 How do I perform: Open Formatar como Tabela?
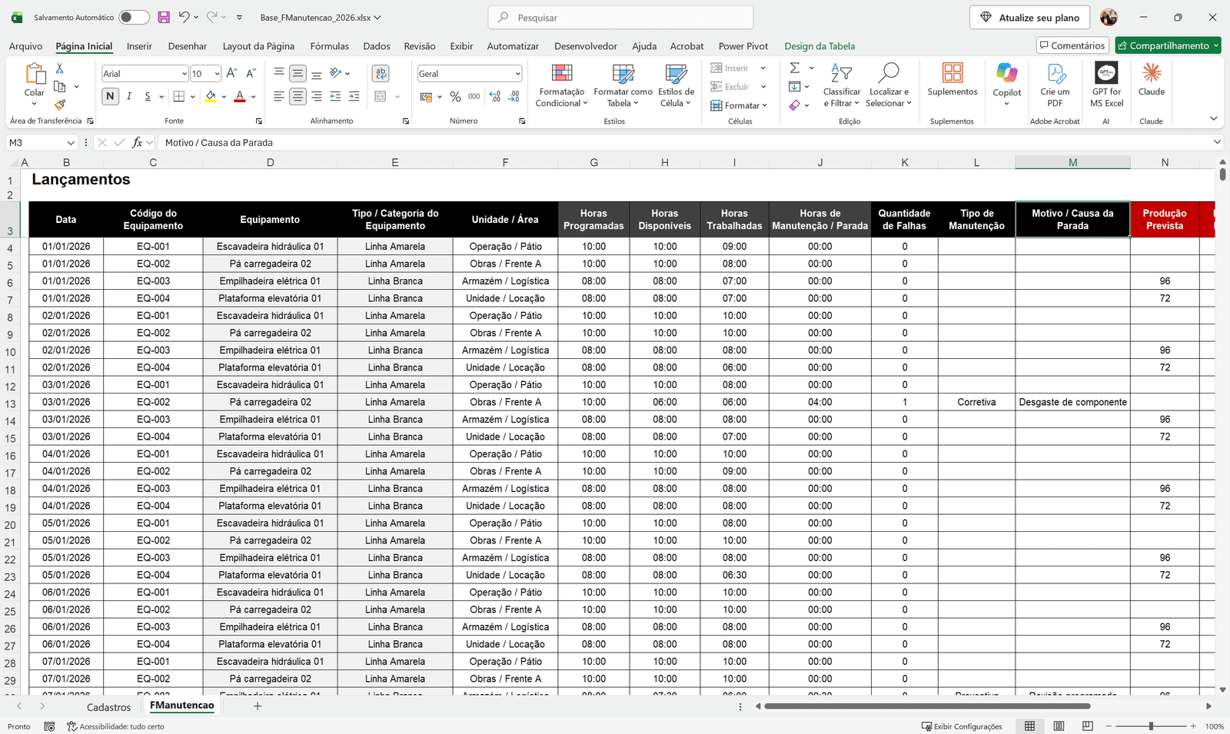[x=623, y=85]
